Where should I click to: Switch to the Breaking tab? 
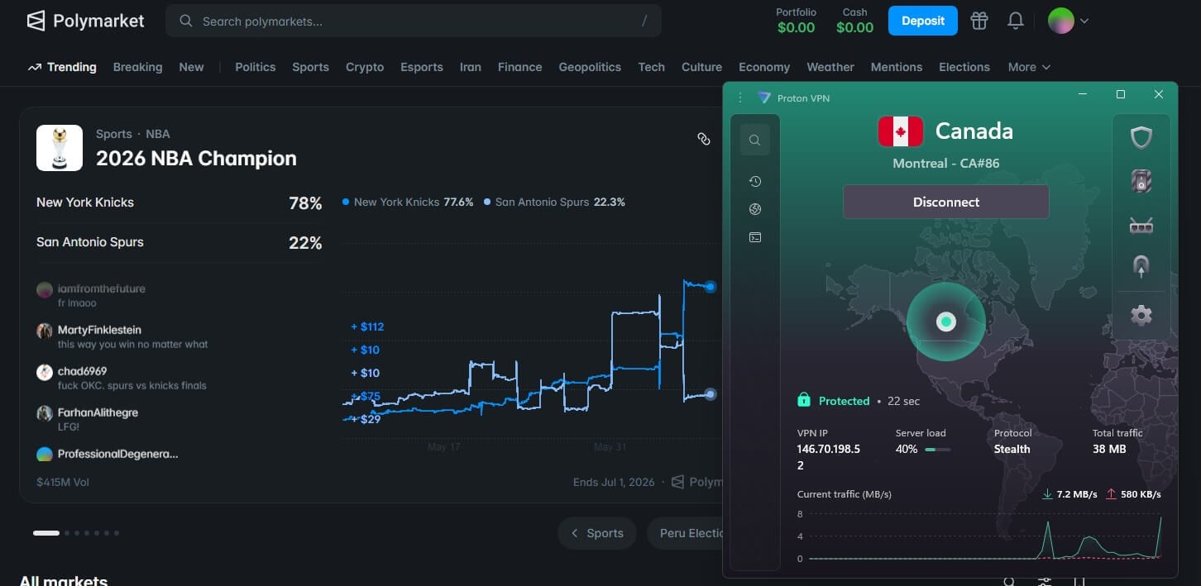[137, 67]
